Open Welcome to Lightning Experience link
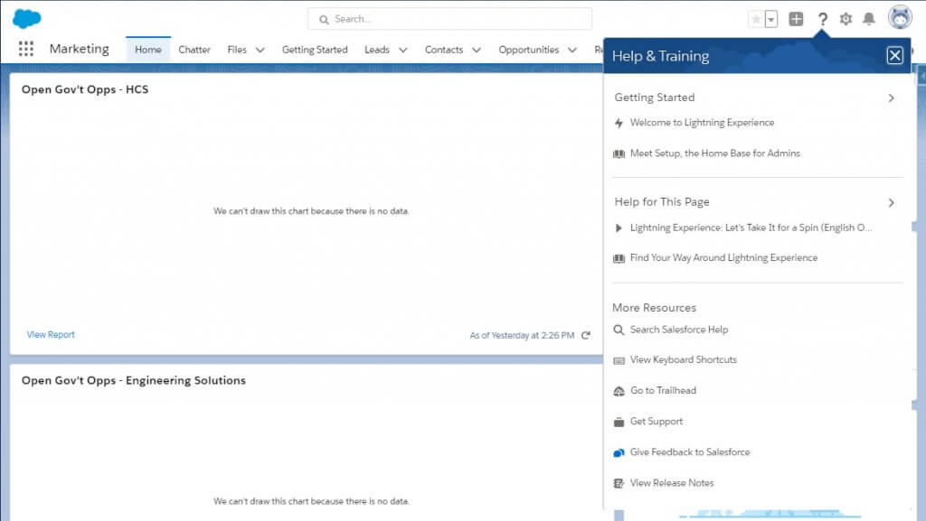The width and height of the screenshot is (926, 521). (702, 123)
